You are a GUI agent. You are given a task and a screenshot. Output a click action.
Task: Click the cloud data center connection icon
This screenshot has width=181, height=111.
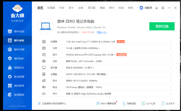coord(39,103)
